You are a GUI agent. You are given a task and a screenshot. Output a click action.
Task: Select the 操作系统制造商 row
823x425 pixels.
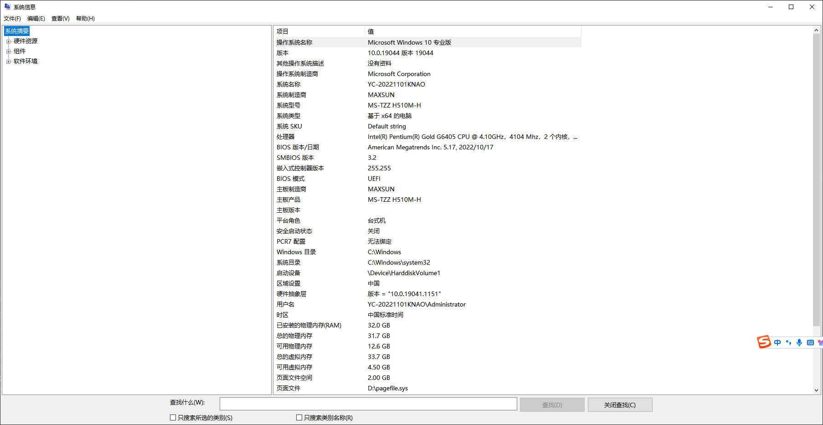tap(427, 74)
